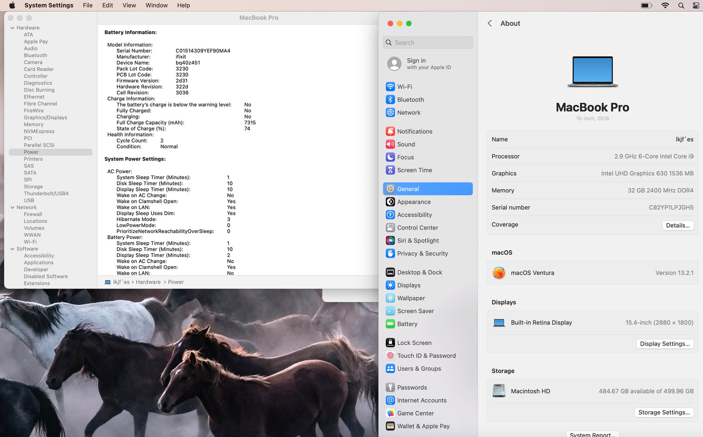Go back using the About back arrow
Viewport: 703px width, 437px height.
(489, 23)
